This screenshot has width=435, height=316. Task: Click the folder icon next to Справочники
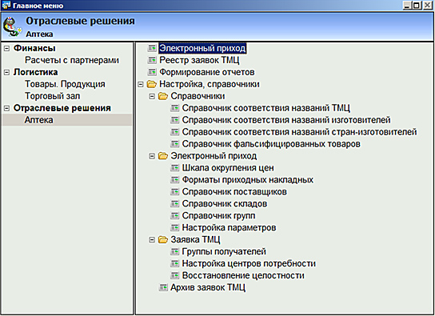(163, 96)
